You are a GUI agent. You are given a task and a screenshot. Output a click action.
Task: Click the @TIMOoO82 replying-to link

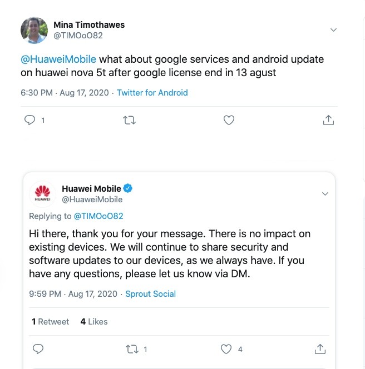[x=98, y=216]
